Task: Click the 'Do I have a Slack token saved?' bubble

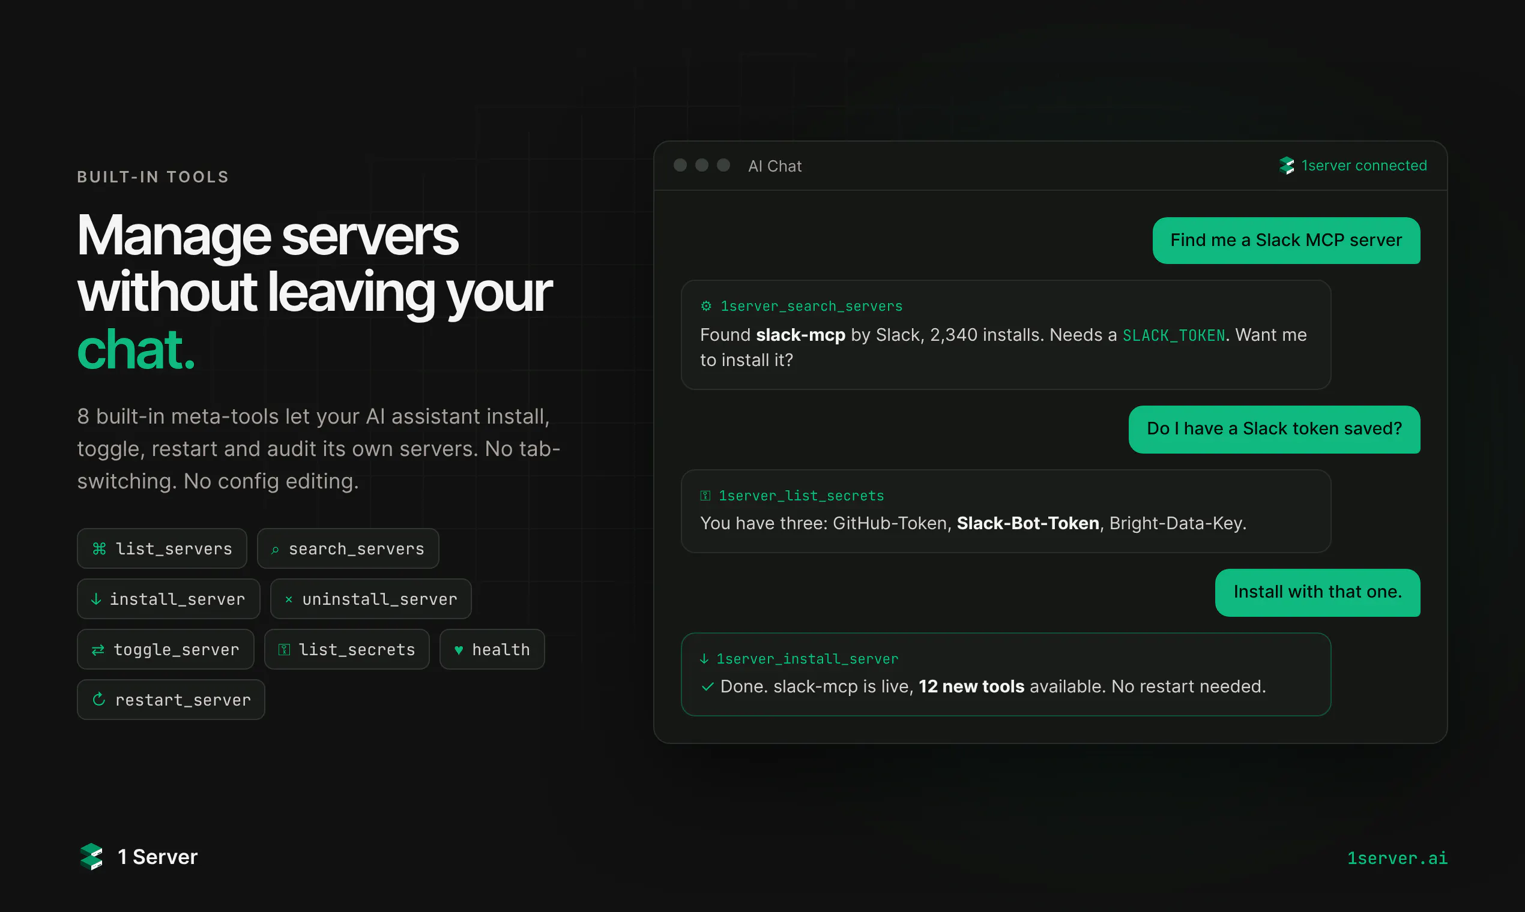Action: point(1274,429)
